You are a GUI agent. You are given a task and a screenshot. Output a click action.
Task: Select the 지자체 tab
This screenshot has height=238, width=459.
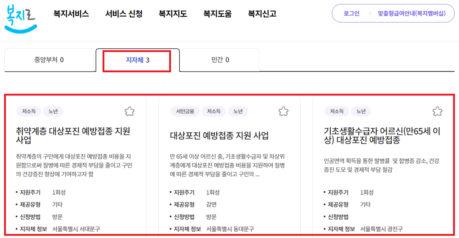pyautogui.click(x=137, y=61)
